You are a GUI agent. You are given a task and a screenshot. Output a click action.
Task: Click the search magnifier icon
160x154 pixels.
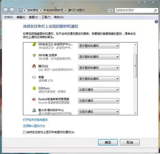(x=156, y=10)
